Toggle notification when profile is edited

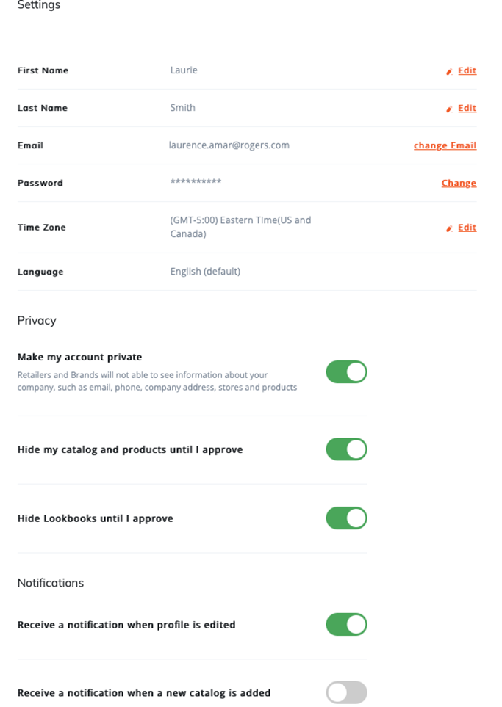pos(346,625)
